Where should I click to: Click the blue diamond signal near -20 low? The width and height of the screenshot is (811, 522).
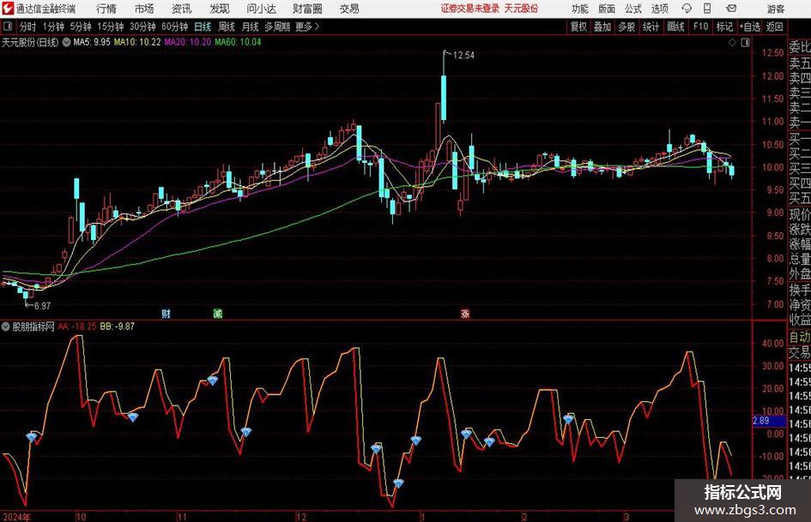tap(397, 483)
